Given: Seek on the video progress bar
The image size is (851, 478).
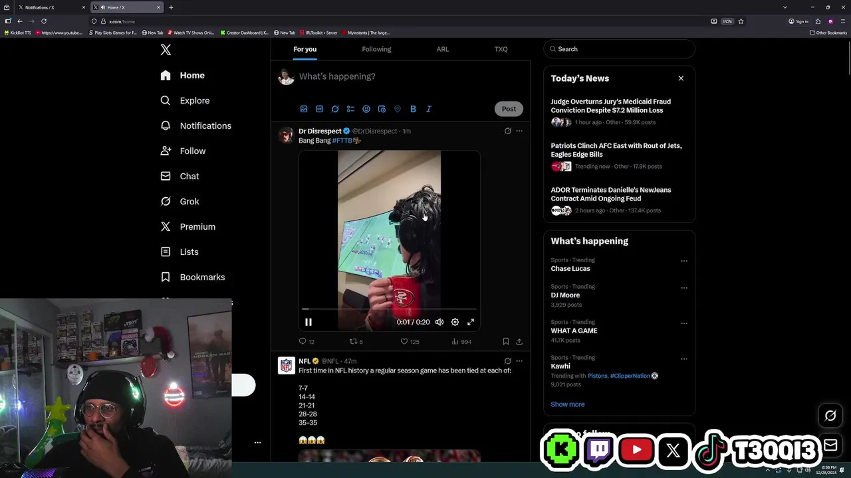Looking at the screenshot, I should tap(389, 309).
